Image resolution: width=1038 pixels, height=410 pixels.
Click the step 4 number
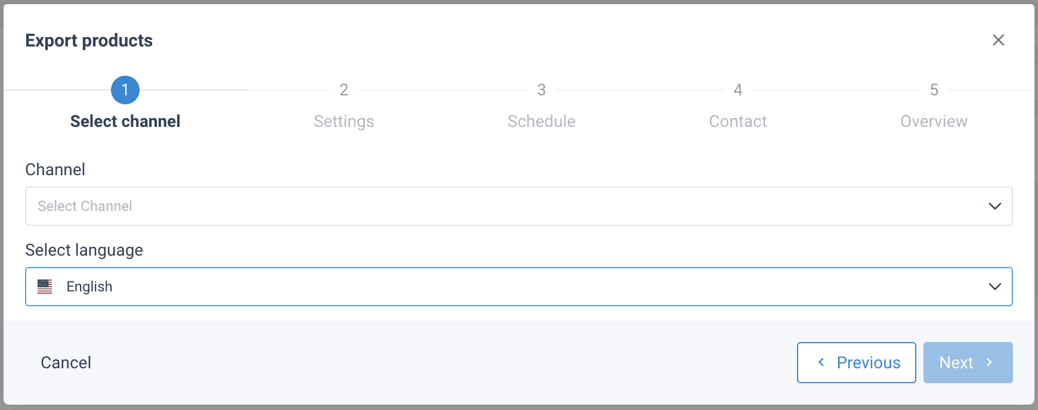click(x=738, y=90)
